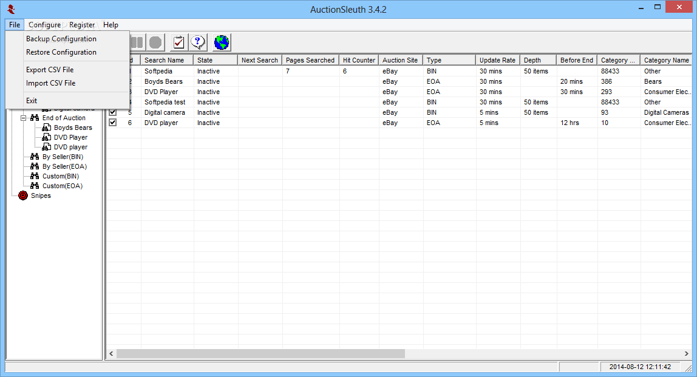Click the scrollbar left arrow
Screen dimensions: 697x377
pyautogui.click(x=111, y=353)
